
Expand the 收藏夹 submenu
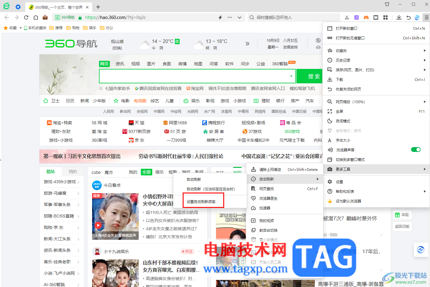[x=425, y=51]
